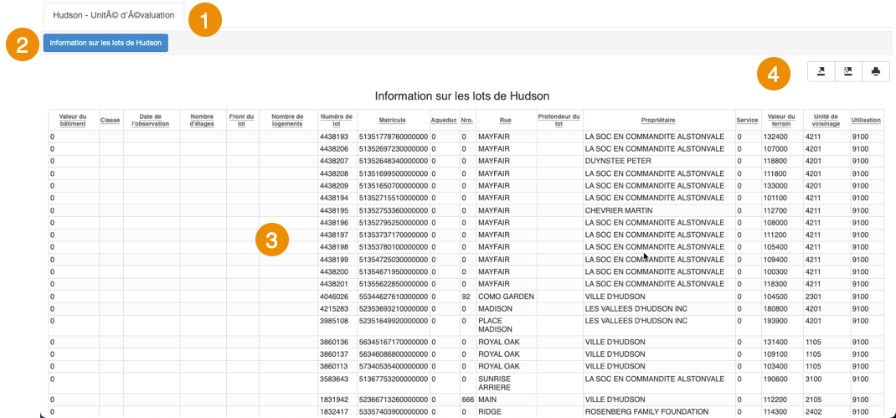Sort the table by Rue header
The image size is (896, 418).
[505, 120]
